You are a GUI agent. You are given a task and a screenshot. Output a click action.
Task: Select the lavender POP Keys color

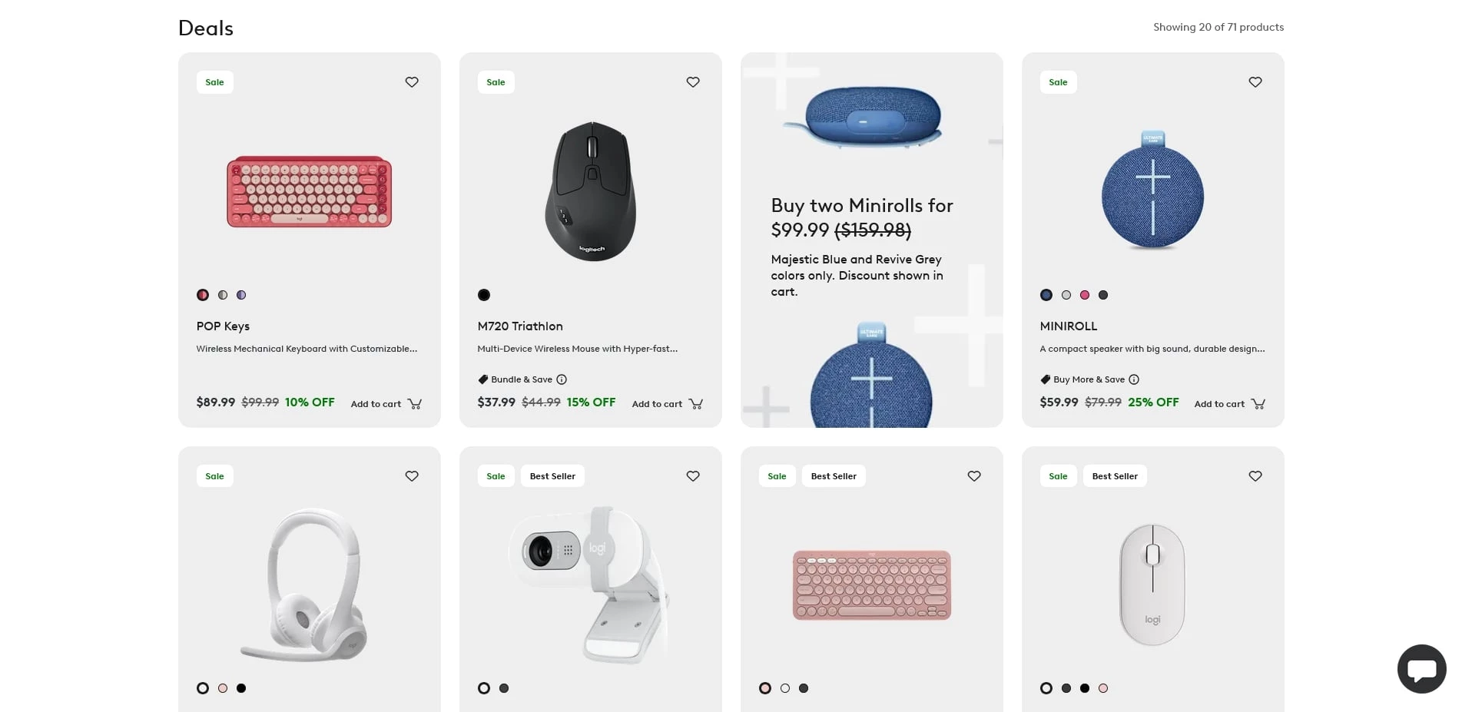(x=241, y=295)
